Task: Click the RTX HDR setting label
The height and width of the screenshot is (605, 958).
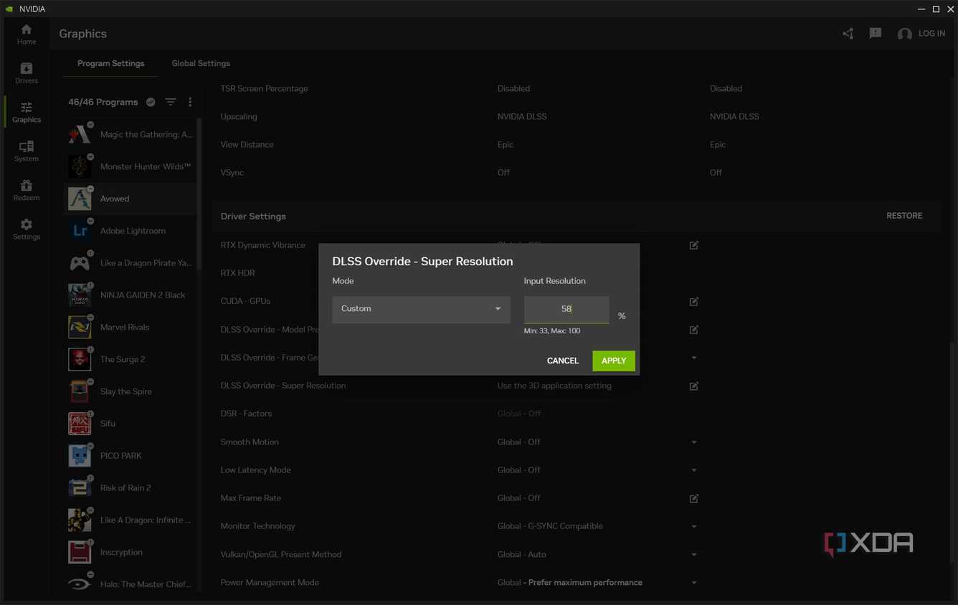Action: click(237, 273)
